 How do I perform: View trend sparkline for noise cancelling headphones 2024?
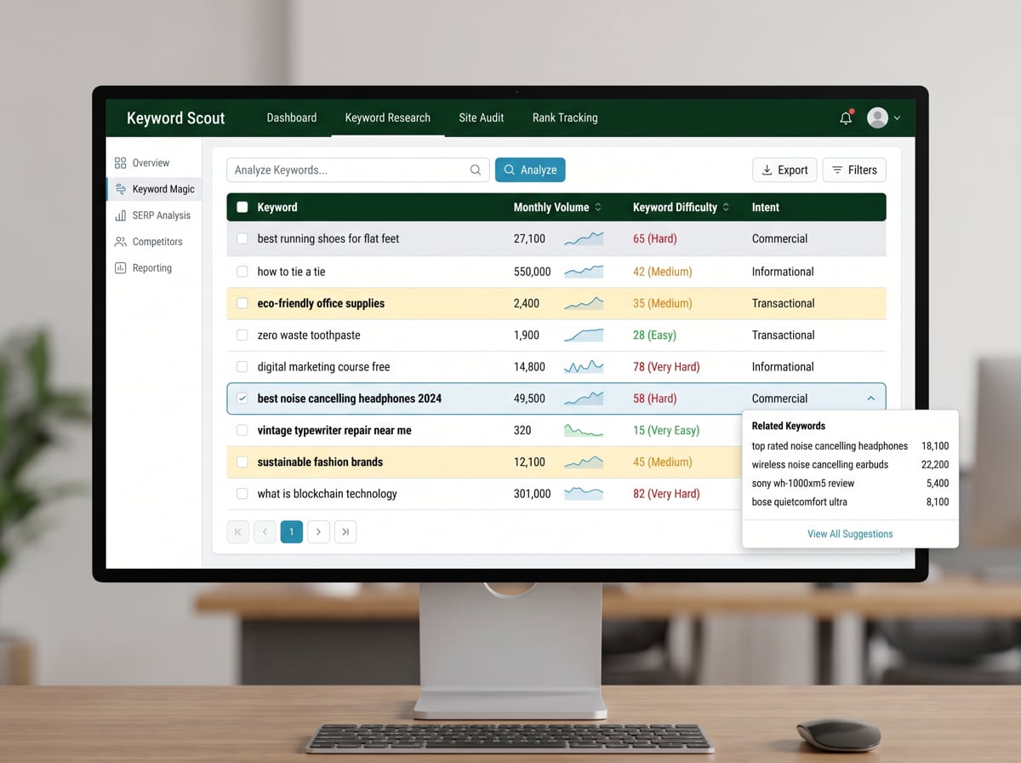pyautogui.click(x=584, y=399)
